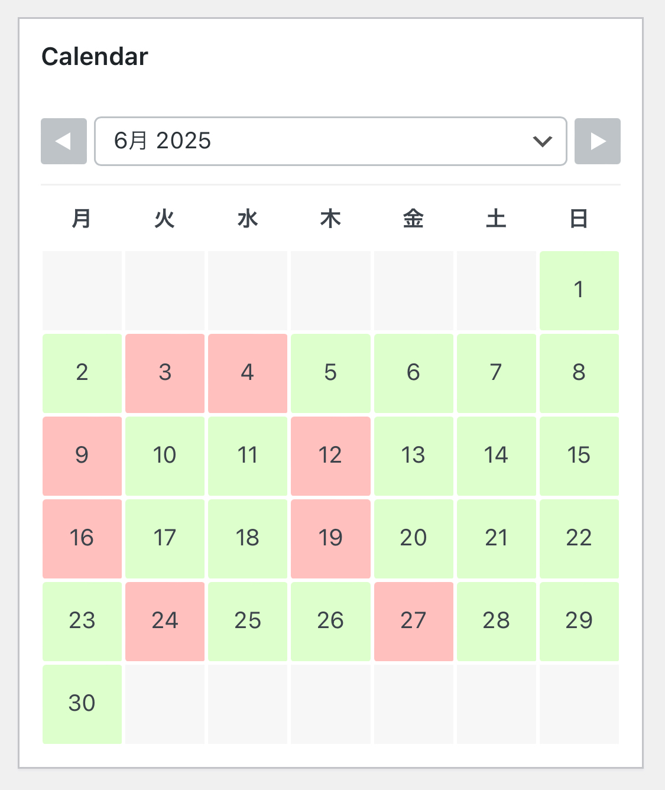
Task: Click the dropdown chevron beside 6月 2025
Action: pyautogui.click(x=542, y=141)
